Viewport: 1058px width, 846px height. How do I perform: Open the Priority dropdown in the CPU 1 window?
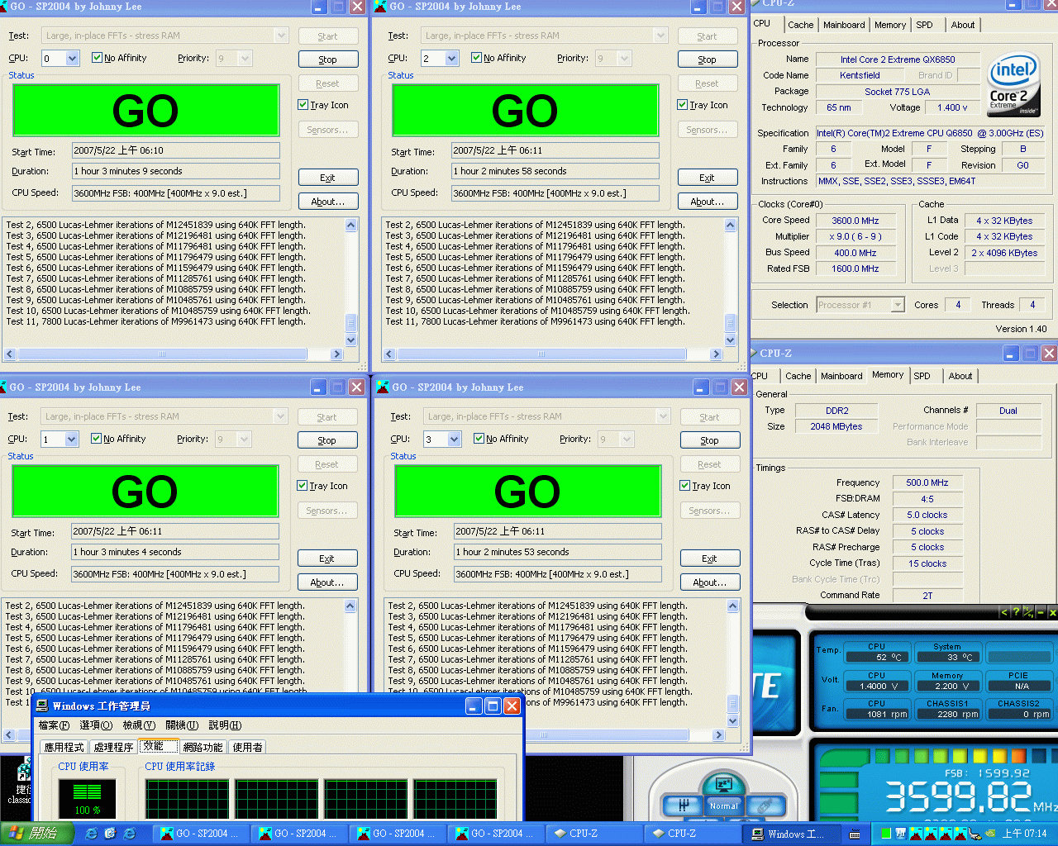[x=244, y=440]
